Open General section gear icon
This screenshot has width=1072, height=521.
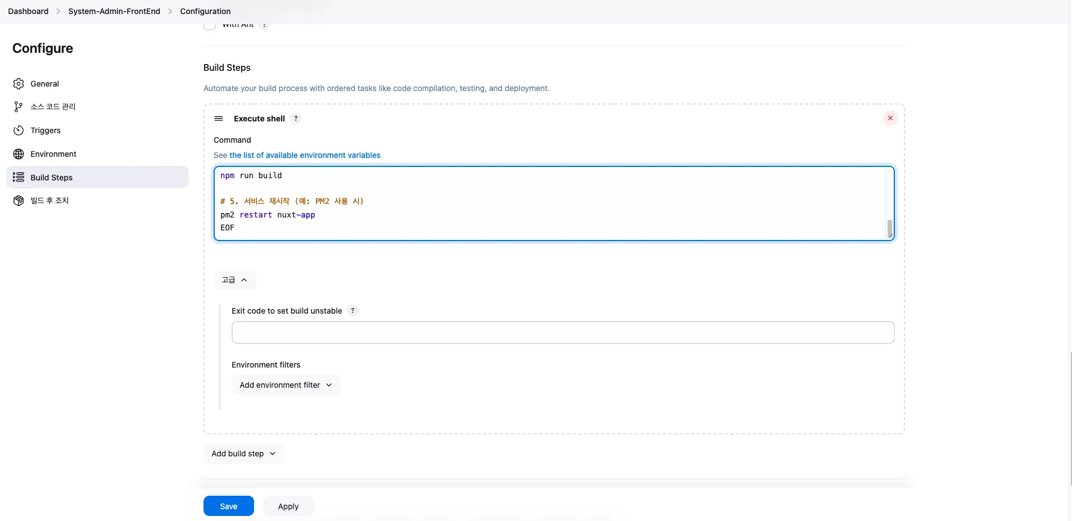pyautogui.click(x=19, y=84)
